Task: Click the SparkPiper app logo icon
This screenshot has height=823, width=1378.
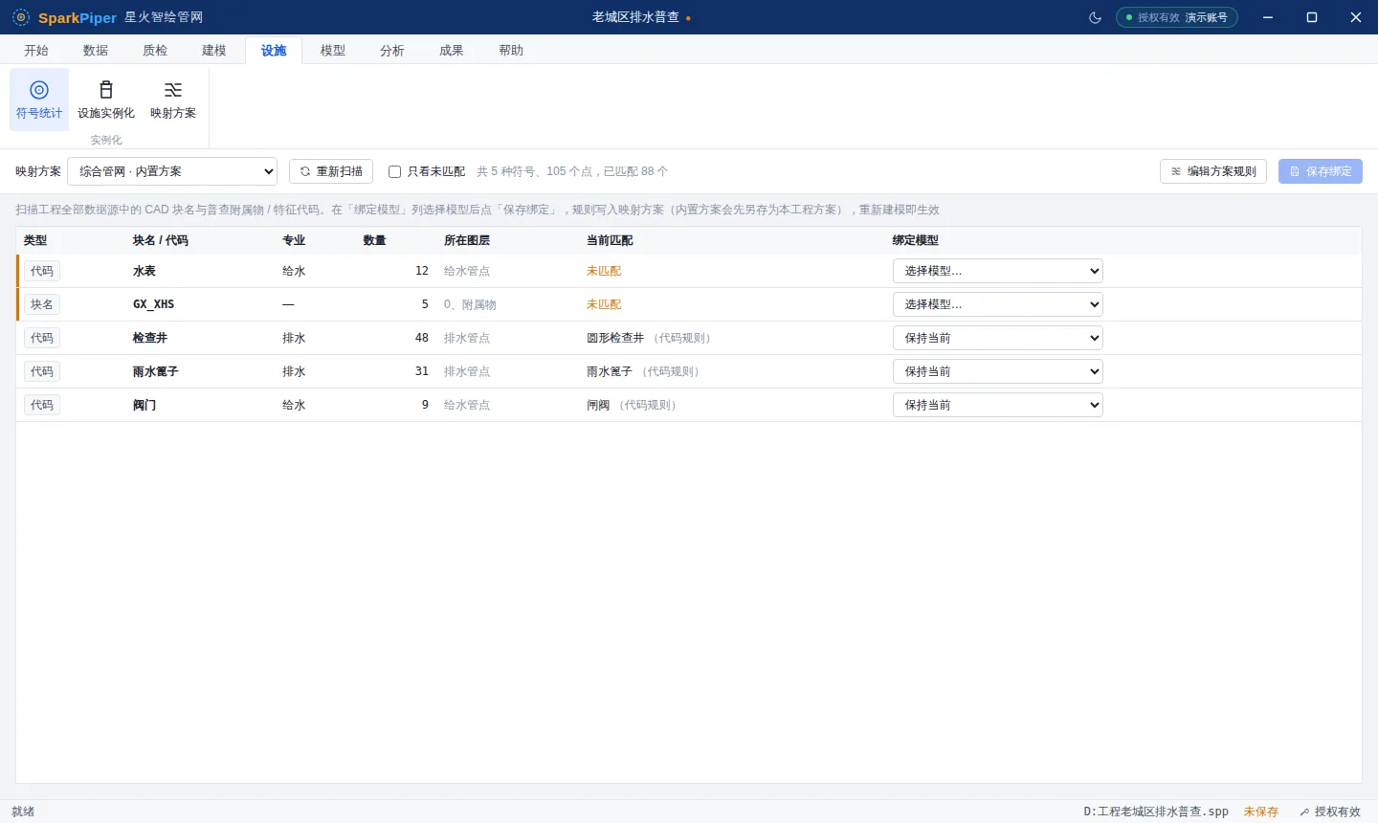Action: pos(21,17)
